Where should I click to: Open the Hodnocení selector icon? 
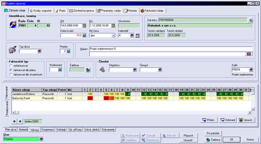click(60, 70)
